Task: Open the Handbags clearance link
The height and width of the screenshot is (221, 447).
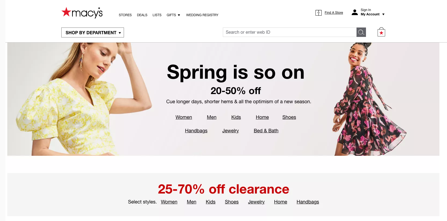Action: [x=308, y=202]
